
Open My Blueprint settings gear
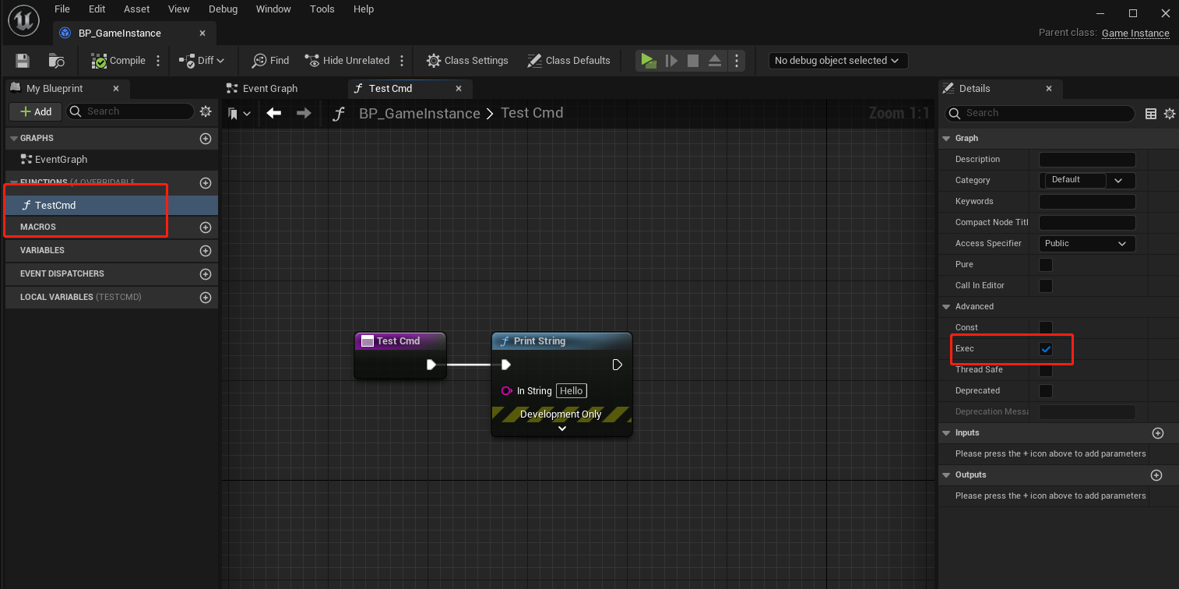coord(206,111)
